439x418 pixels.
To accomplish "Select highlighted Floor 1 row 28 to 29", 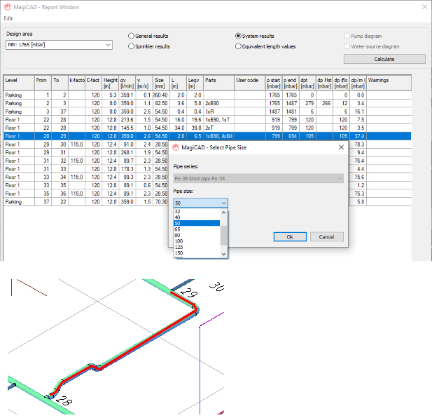I will pyautogui.click(x=207, y=136).
